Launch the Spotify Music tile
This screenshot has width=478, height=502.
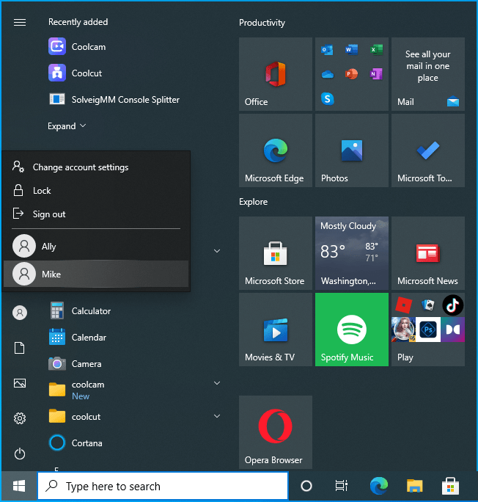coord(351,330)
